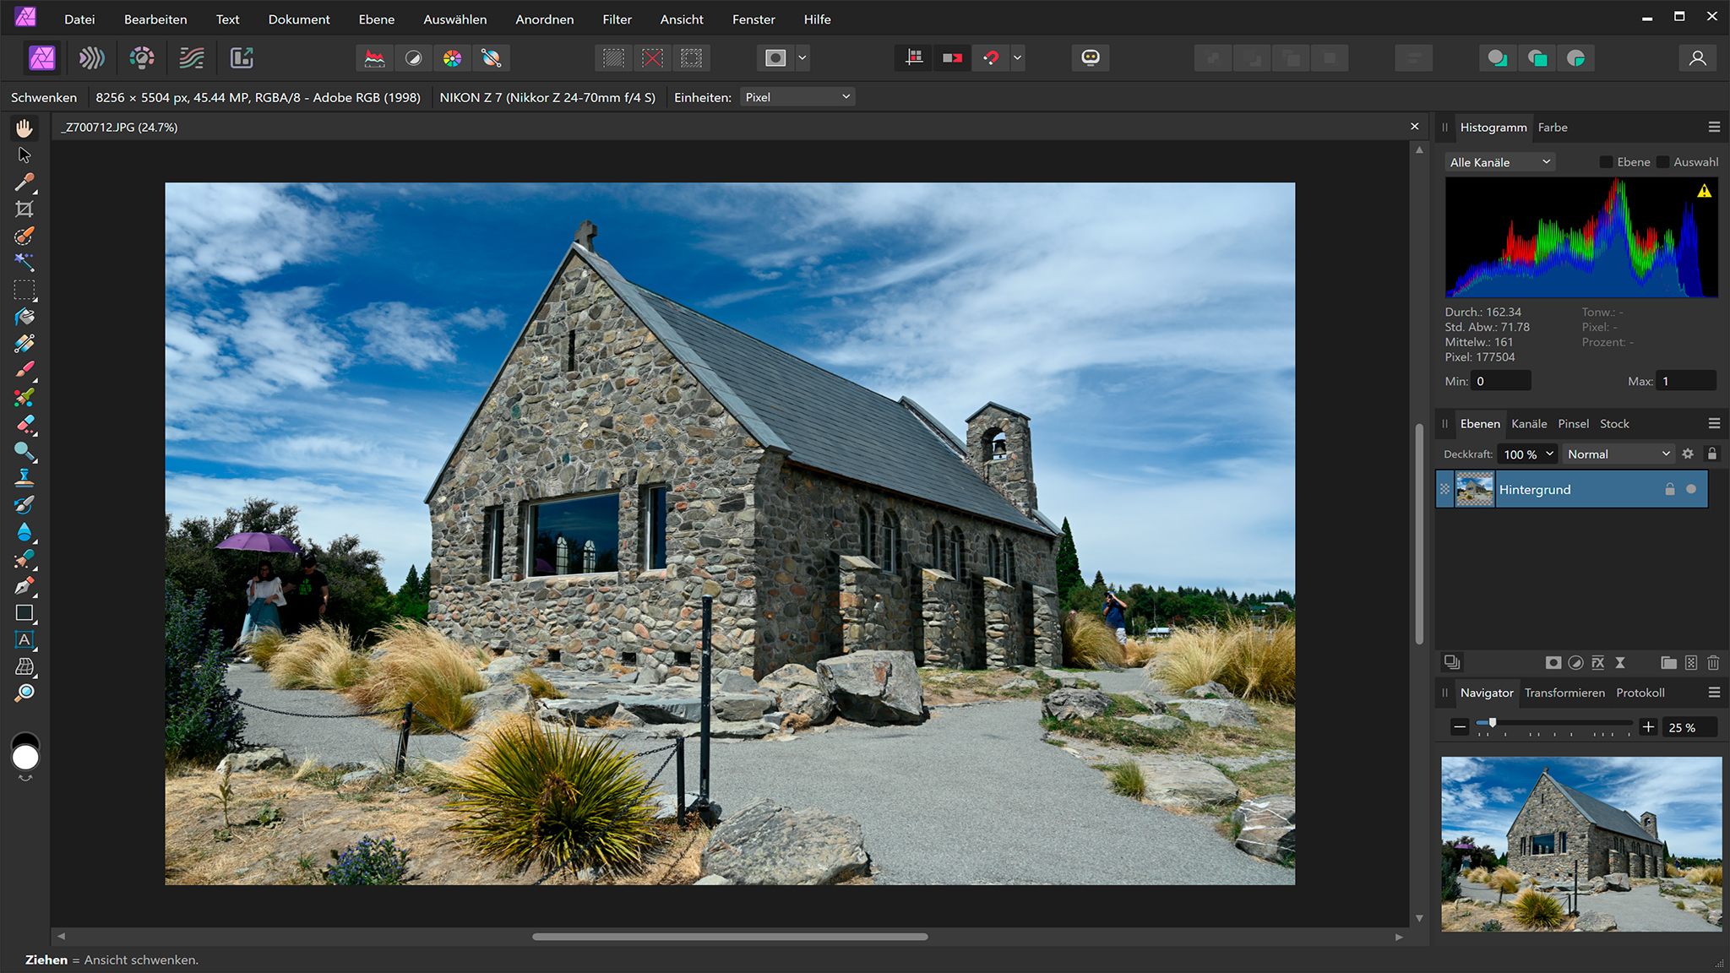1730x973 pixels.
Task: Click the navigator zoom-in plus button
Action: pos(1648,727)
